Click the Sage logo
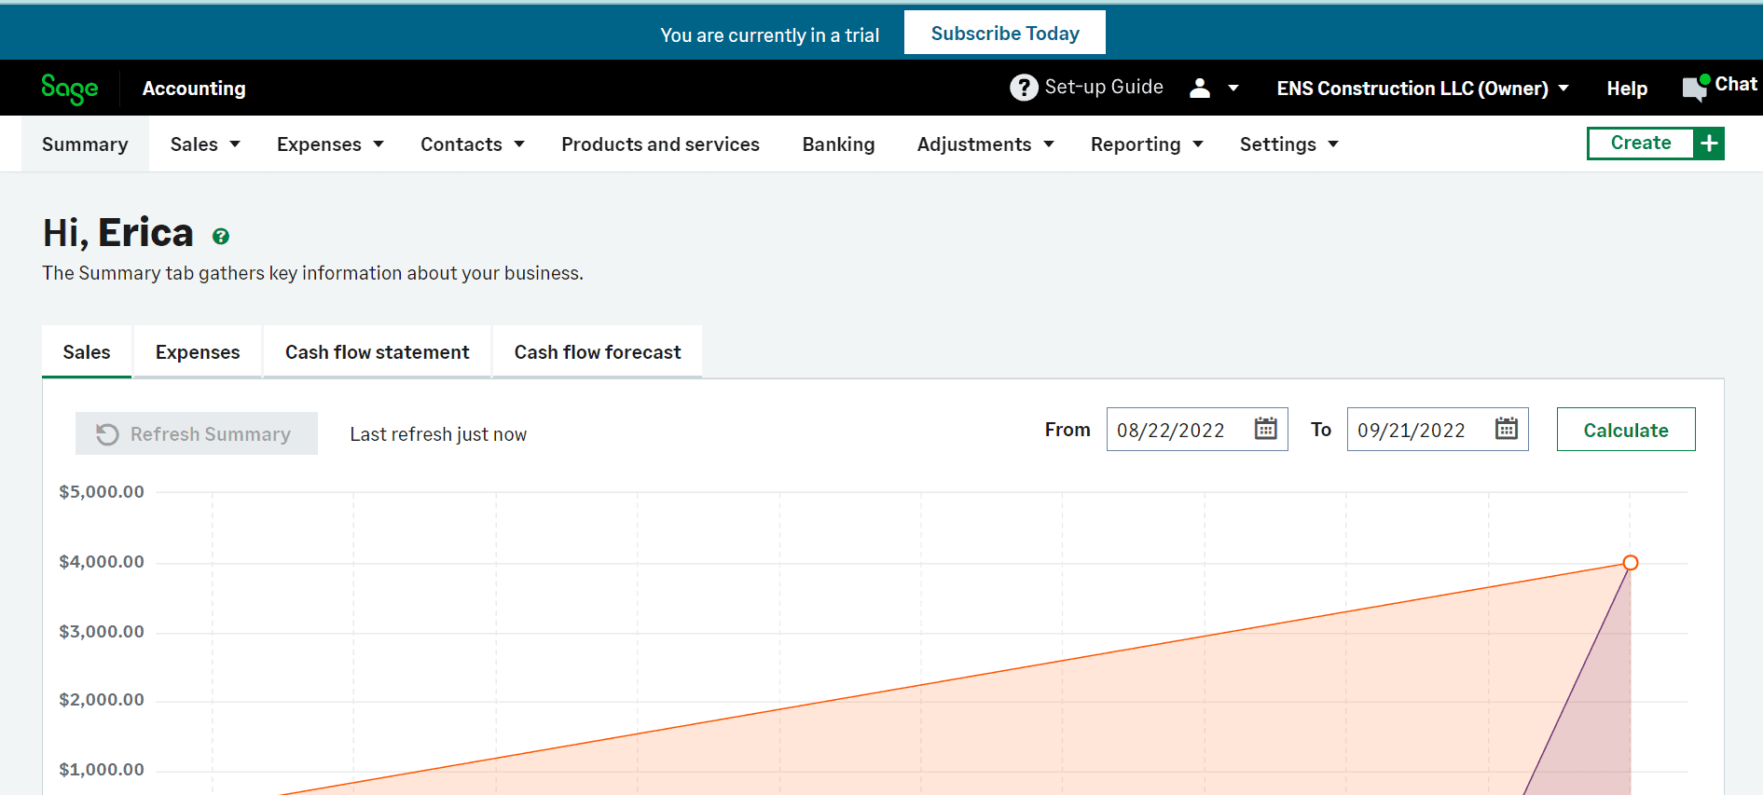The height and width of the screenshot is (795, 1763). (x=70, y=89)
